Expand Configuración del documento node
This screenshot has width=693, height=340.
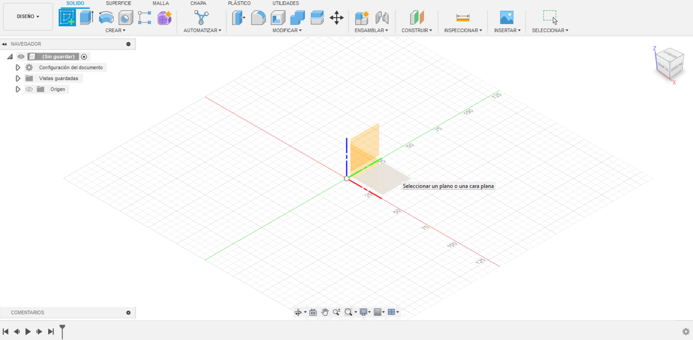click(x=18, y=67)
